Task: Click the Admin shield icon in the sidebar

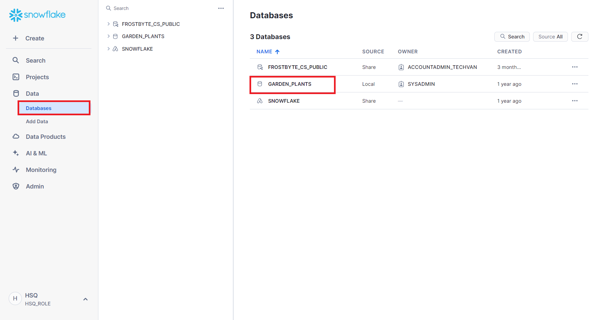Action: (16, 186)
